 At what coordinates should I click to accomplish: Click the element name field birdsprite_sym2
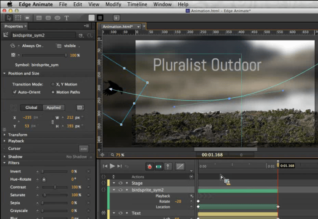pyautogui.click(x=43, y=35)
